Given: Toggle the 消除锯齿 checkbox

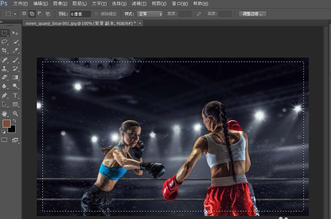Looking at the screenshot, I should (96, 14).
